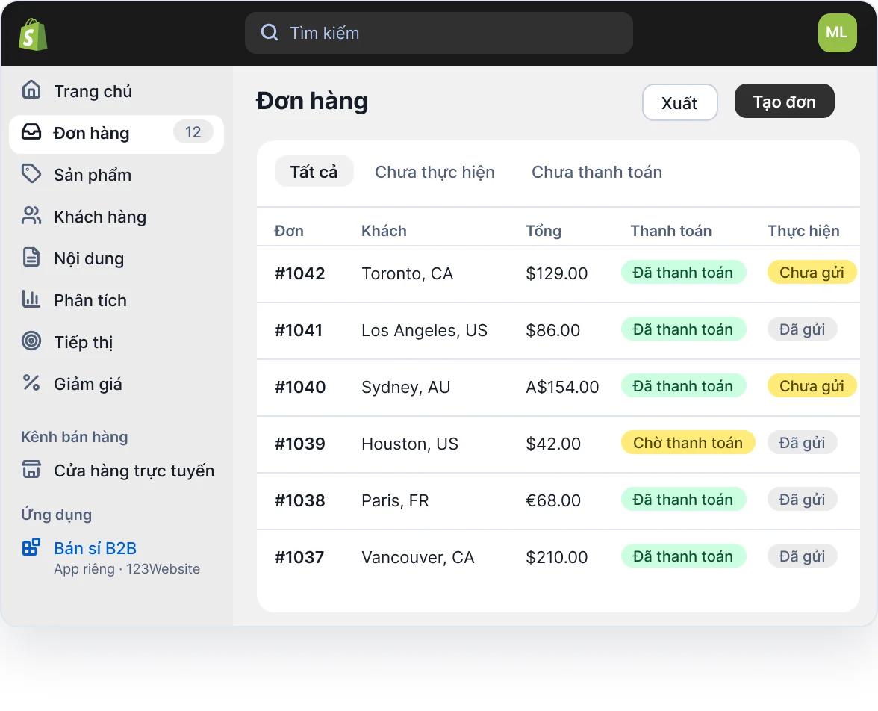This screenshot has width=878, height=711.
Task: Open order #1038
Action: 300,501
